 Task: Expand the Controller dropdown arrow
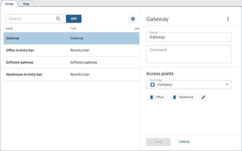click(227, 85)
